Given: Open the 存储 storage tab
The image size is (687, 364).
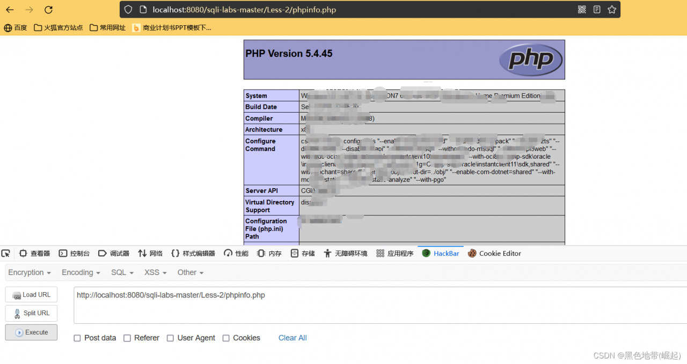Looking at the screenshot, I should (303, 254).
